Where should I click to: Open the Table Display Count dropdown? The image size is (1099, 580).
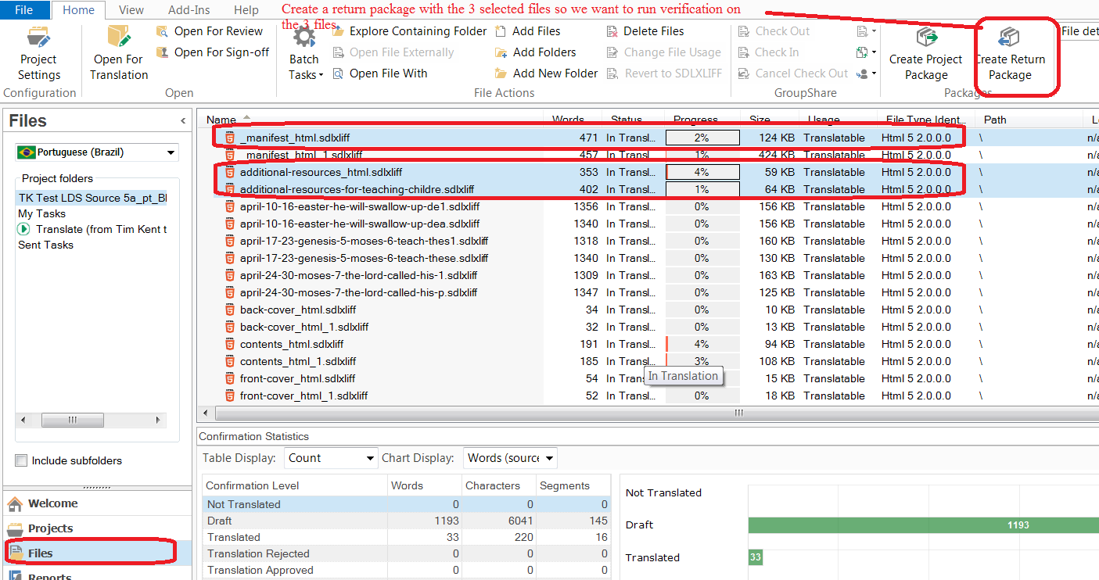point(330,457)
